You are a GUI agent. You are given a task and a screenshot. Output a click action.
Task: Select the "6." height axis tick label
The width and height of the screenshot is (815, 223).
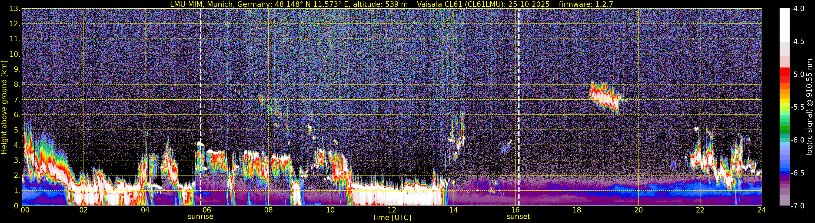coord(16,115)
